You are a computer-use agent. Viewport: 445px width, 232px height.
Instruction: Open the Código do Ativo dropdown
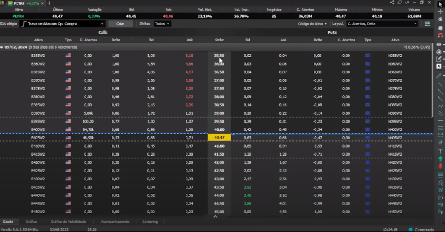312,24
